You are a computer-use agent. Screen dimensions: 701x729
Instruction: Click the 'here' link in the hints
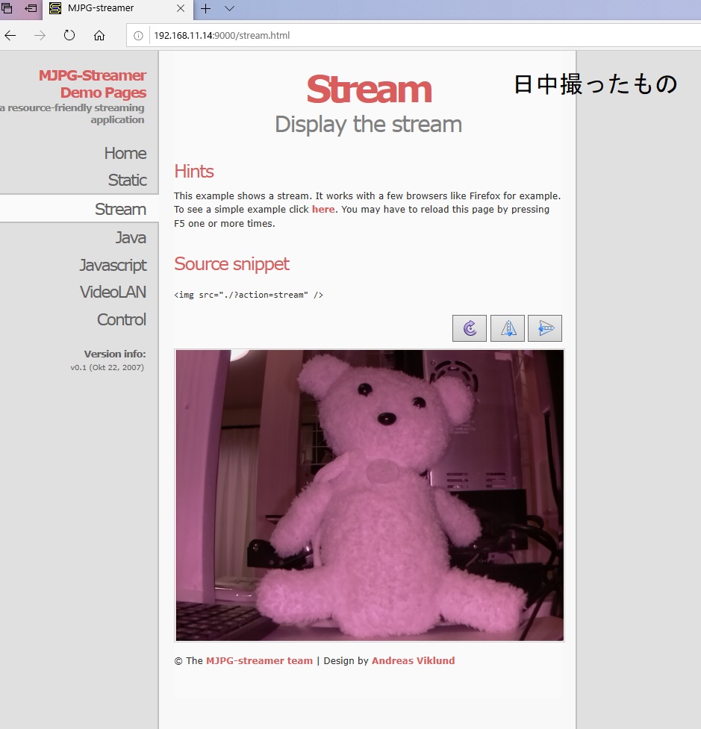pos(323,209)
